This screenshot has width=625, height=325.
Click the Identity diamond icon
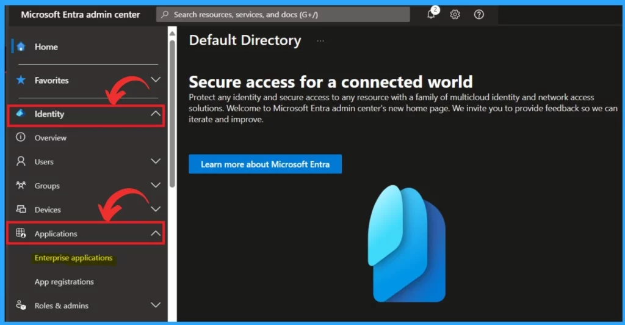(20, 114)
